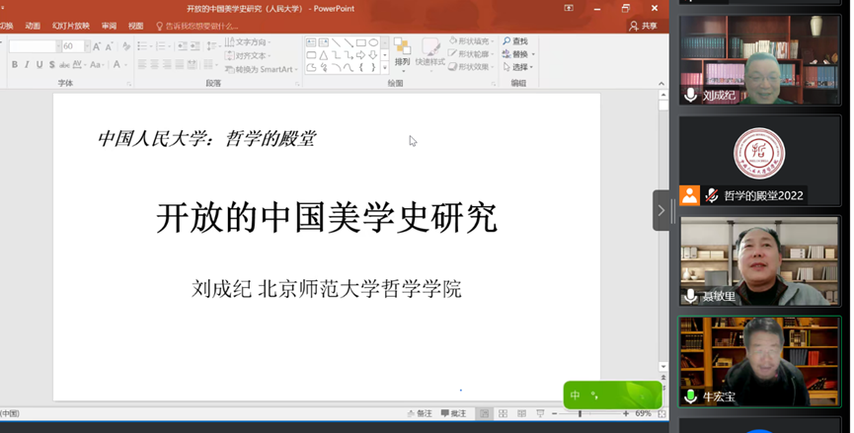Image resolution: width=854 pixels, height=433 pixels.
Task: Open the 审阅 (Review) ribbon tab
Action: click(109, 26)
